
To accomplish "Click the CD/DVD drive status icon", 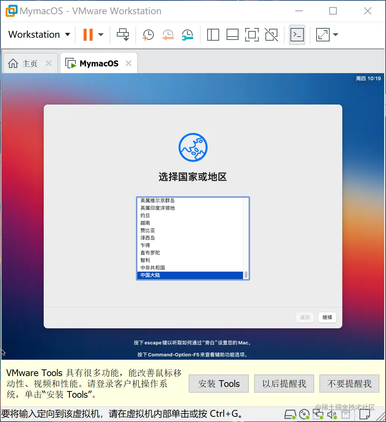I will (305, 415).
